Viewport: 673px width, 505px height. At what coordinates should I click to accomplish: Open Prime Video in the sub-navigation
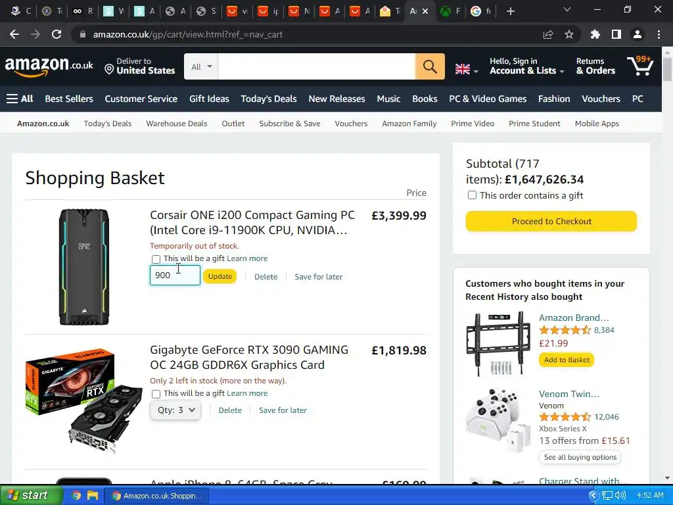[x=473, y=124]
